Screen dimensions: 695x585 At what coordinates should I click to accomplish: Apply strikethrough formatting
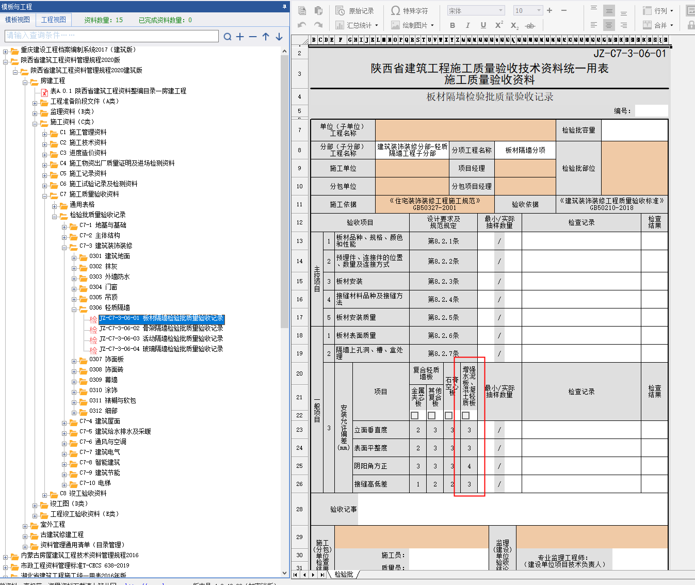coord(530,25)
